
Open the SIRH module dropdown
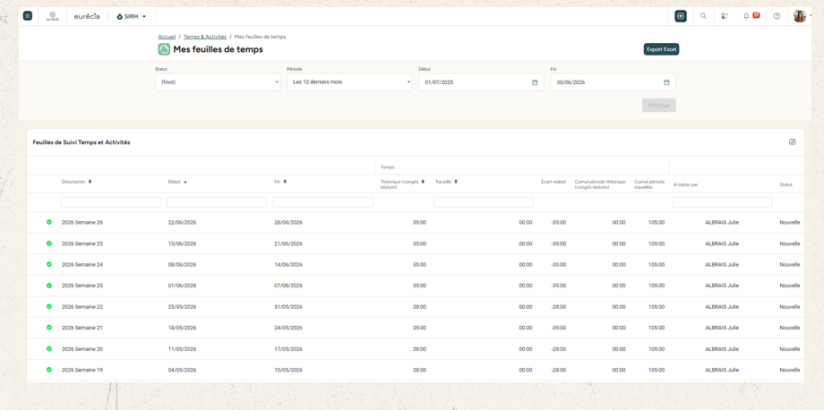click(x=132, y=16)
